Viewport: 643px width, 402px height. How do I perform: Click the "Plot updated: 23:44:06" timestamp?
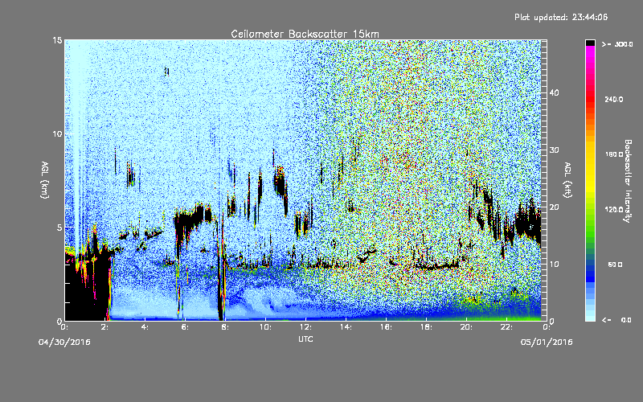coord(561,17)
